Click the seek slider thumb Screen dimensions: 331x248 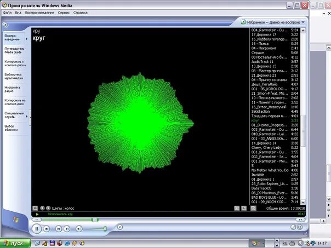(95, 220)
